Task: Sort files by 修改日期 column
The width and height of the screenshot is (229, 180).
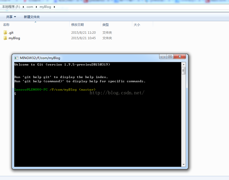Action: coord(77,25)
